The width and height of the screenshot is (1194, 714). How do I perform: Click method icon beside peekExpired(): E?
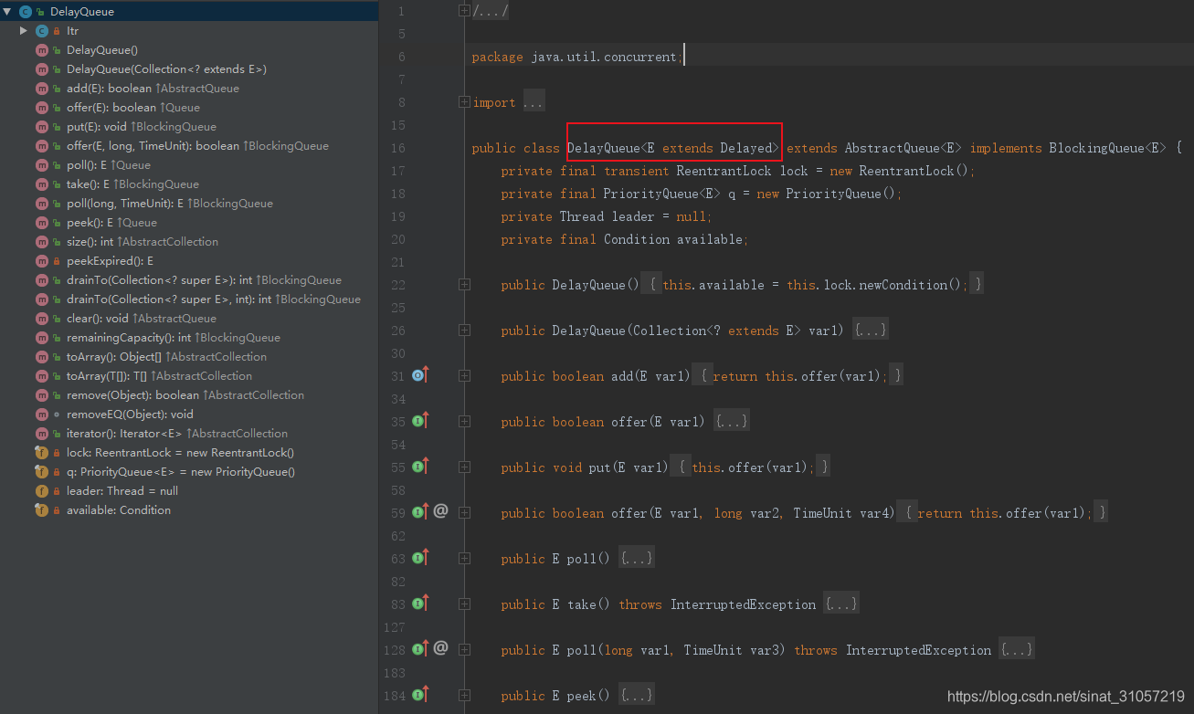(41, 261)
